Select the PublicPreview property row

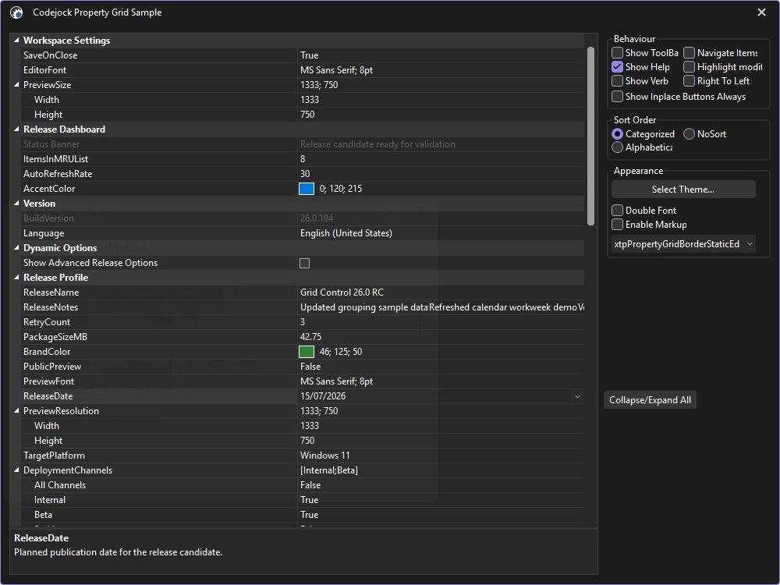click(x=303, y=367)
